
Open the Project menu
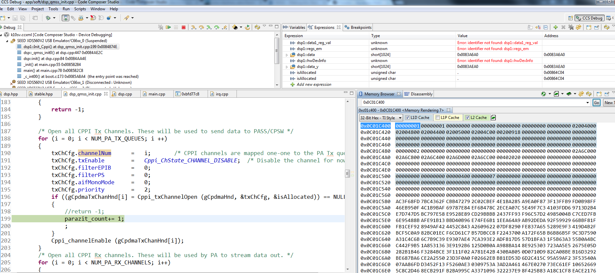point(37,9)
